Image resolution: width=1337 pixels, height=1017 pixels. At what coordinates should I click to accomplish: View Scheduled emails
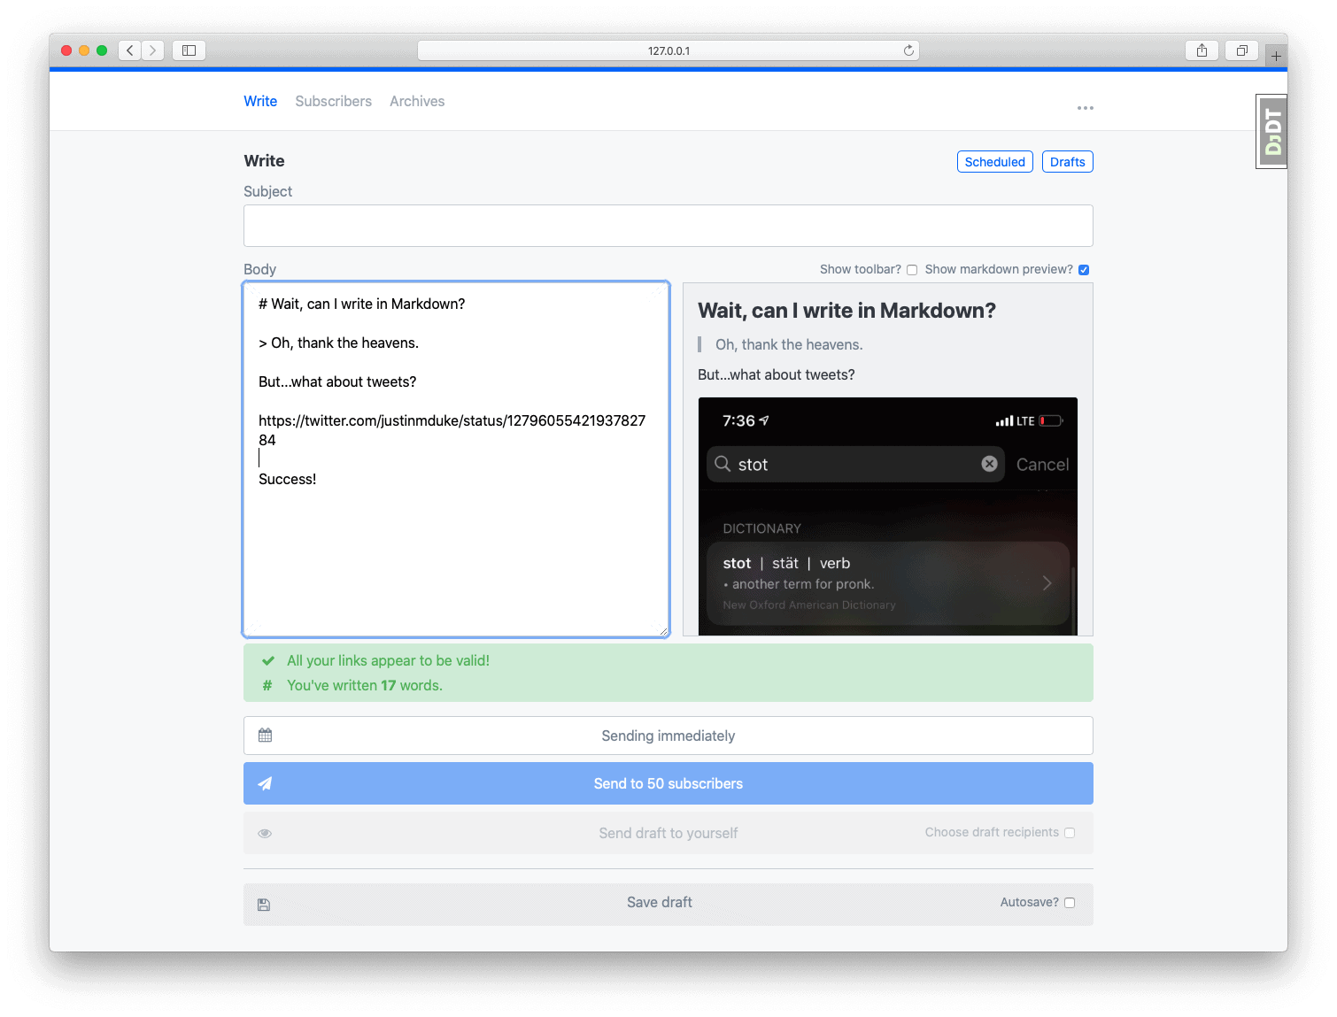click(x=994, y=162)
